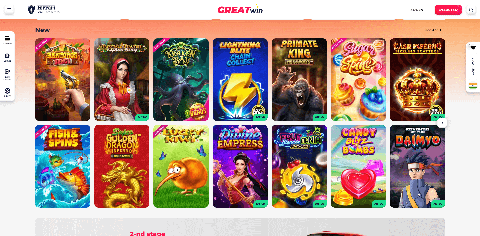480x236 pixels.
Task: Open the hamburger menu
Action: (x=9, y=10)
